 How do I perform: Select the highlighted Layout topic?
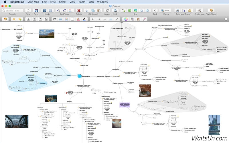[x=68, y=76]
